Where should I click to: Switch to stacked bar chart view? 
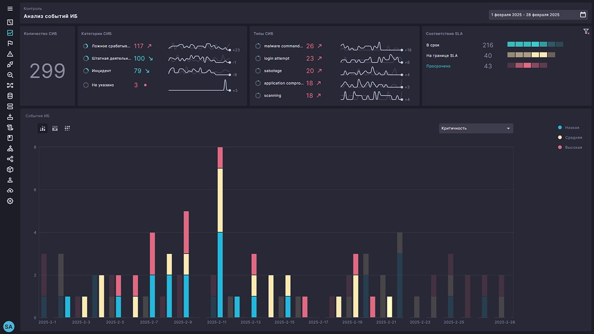42,129
